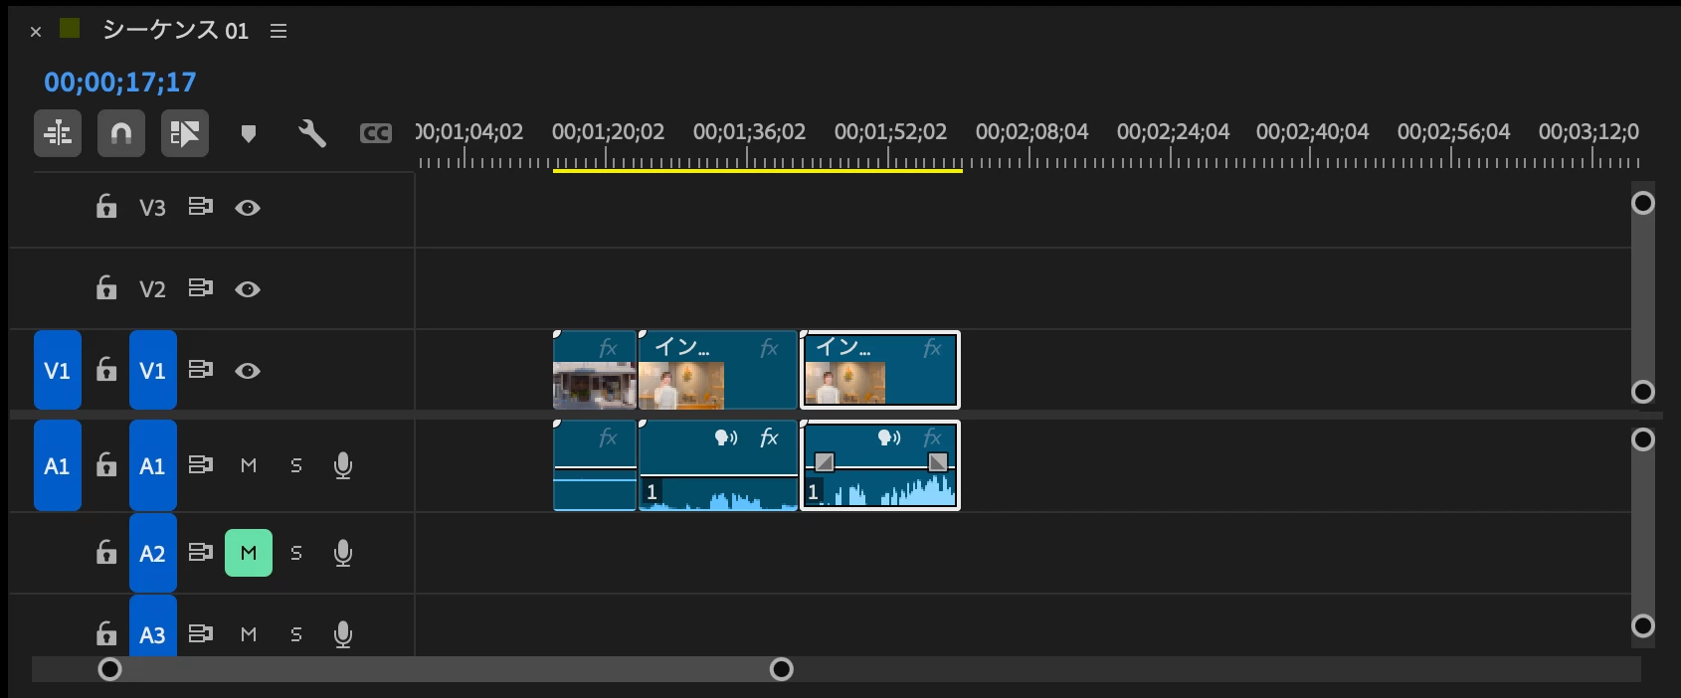Click top handle of video vertical scrollbar
Image resolution: width=1681 pixels, height=698 pixels.
(1643, 203)
